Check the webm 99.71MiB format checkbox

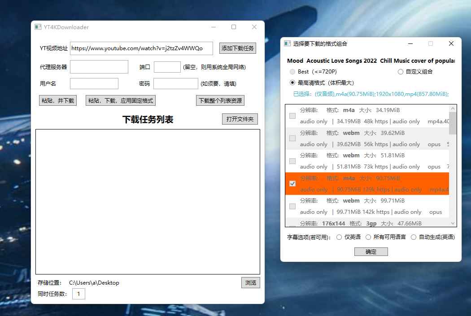pos(292,206)
